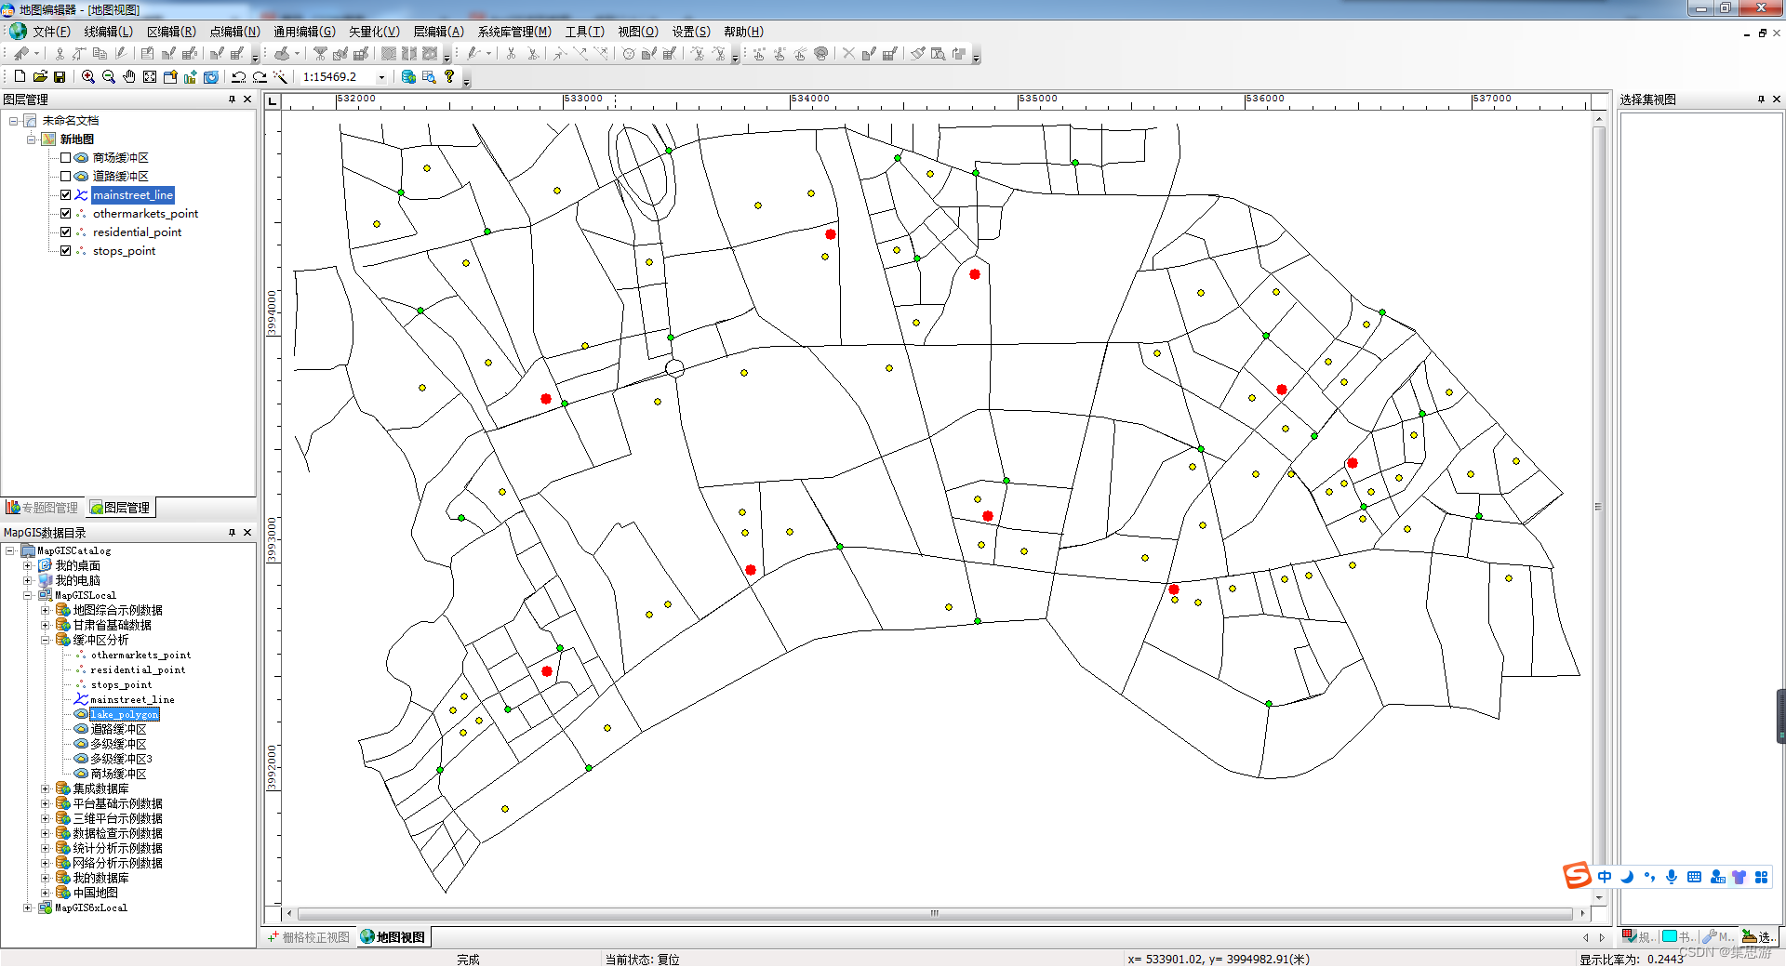
Task: Close the MapGIS数据目录 panel
Action: [247, 533]
